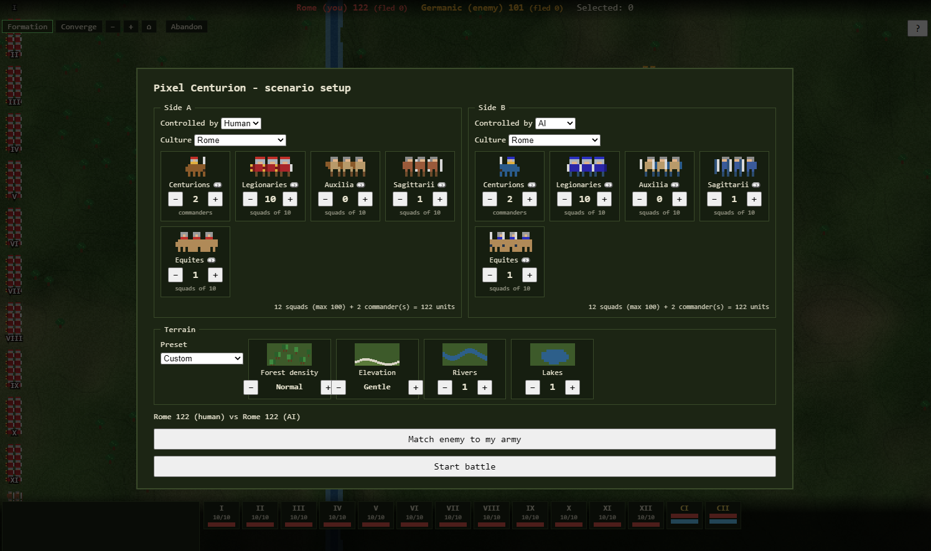Image resolution: width=931 pixels, height=551 pixels.
Task: Open the terrain Preset dropdown
Action: click(x=202, y=358)
